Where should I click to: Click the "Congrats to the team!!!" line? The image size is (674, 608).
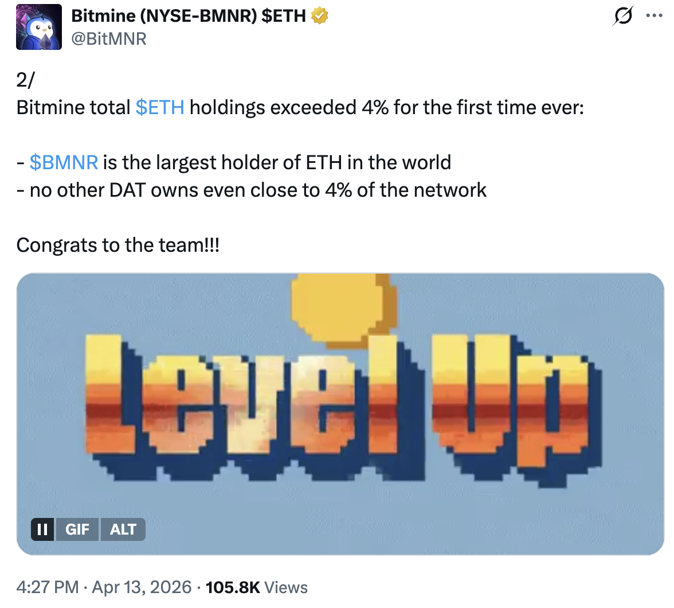click(118, 245)
